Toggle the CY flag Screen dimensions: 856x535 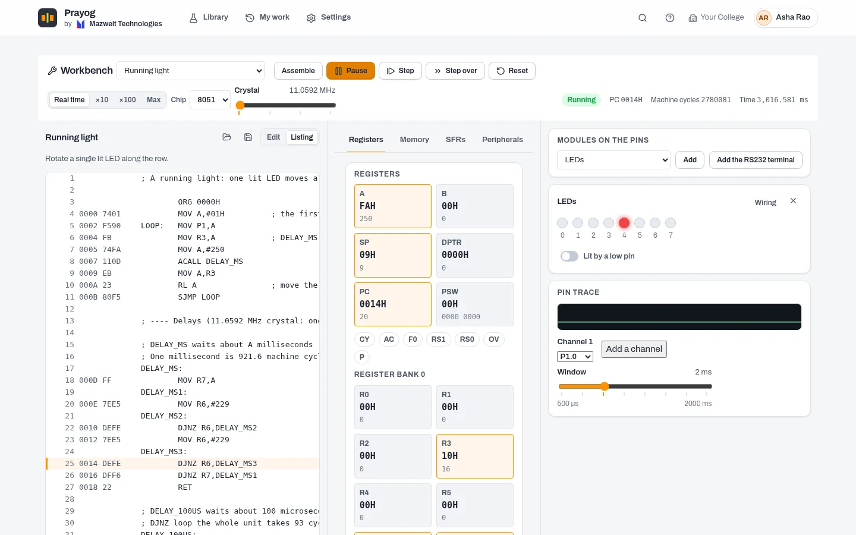[364, 339]
